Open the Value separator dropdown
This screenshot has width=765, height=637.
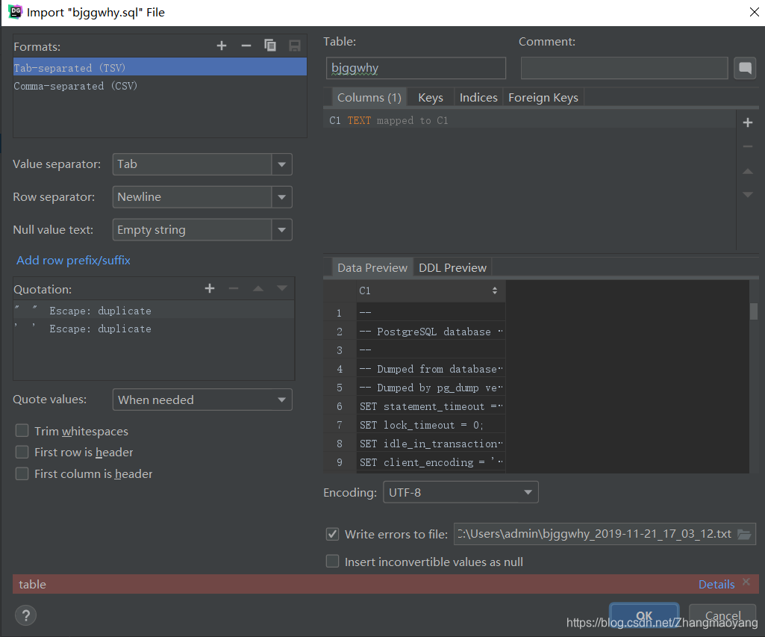tap(282, 164)
